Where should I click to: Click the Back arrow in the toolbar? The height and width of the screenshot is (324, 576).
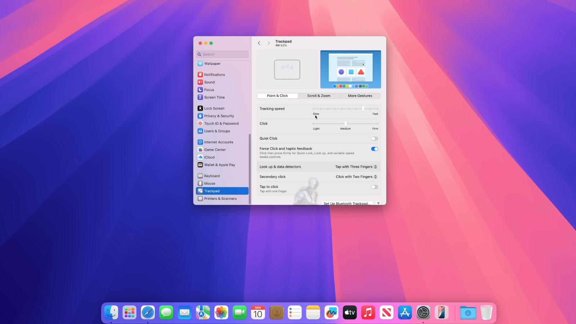(259, 43)
